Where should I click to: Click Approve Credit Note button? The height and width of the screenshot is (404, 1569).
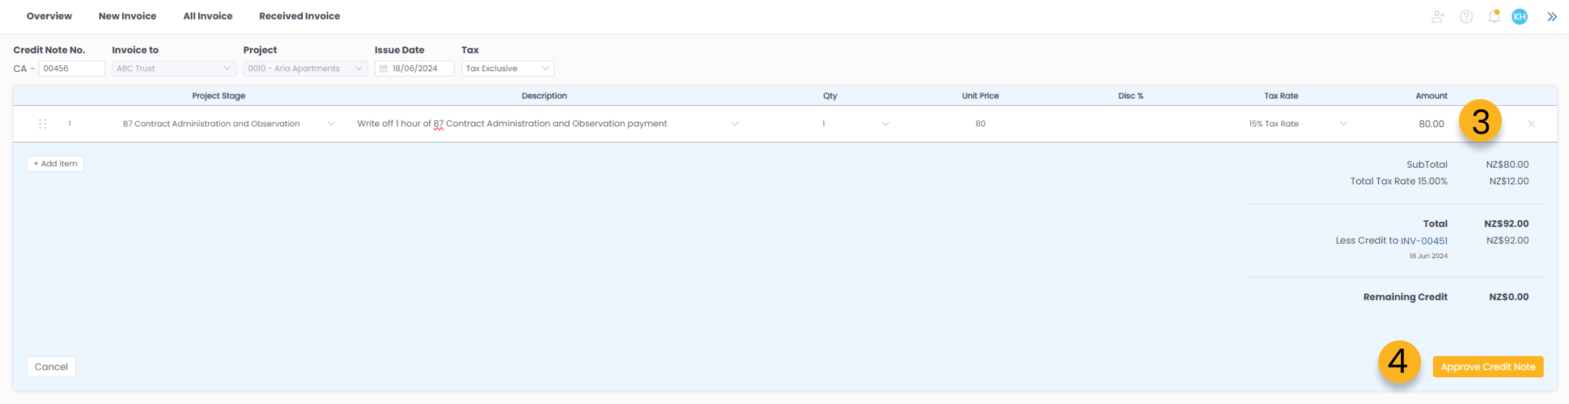click(x=1487, y=367)
